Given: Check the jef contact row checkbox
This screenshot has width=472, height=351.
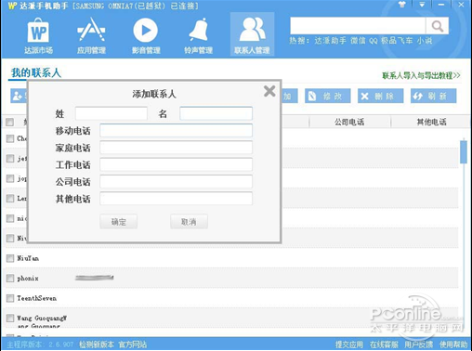Looking at the screenshot, I should [10, 159].
